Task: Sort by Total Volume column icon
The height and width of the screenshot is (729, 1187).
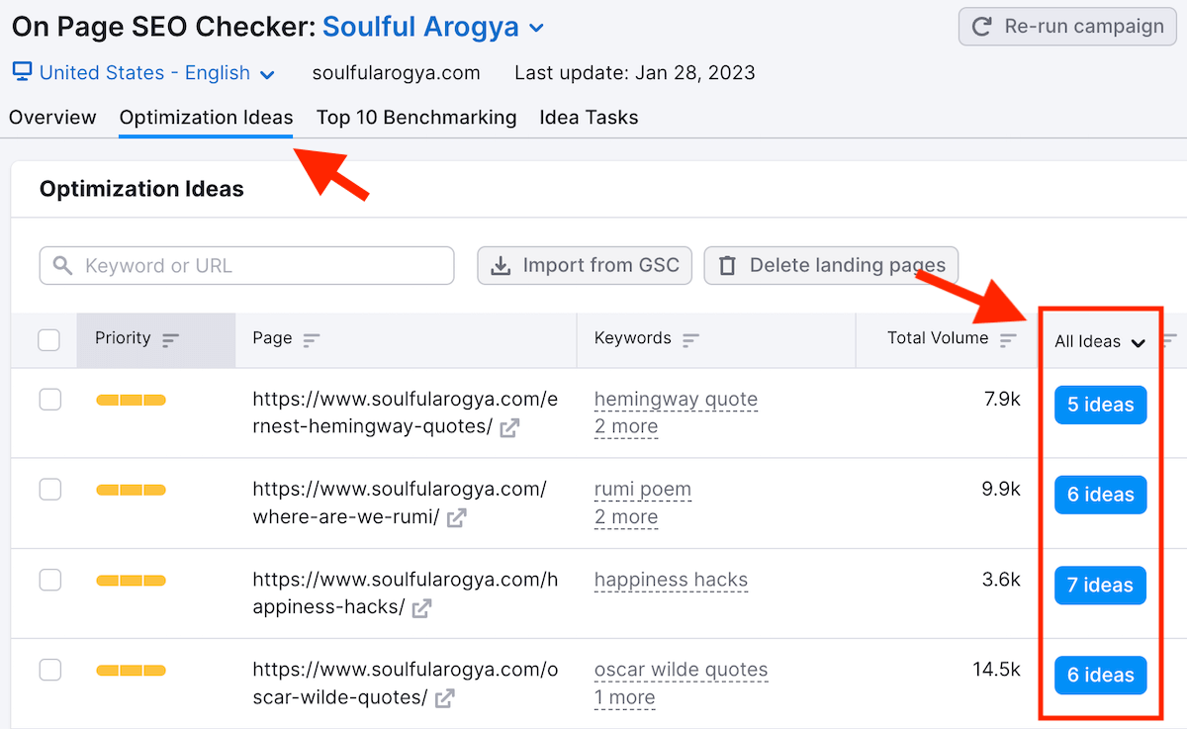Action: 1008,340
